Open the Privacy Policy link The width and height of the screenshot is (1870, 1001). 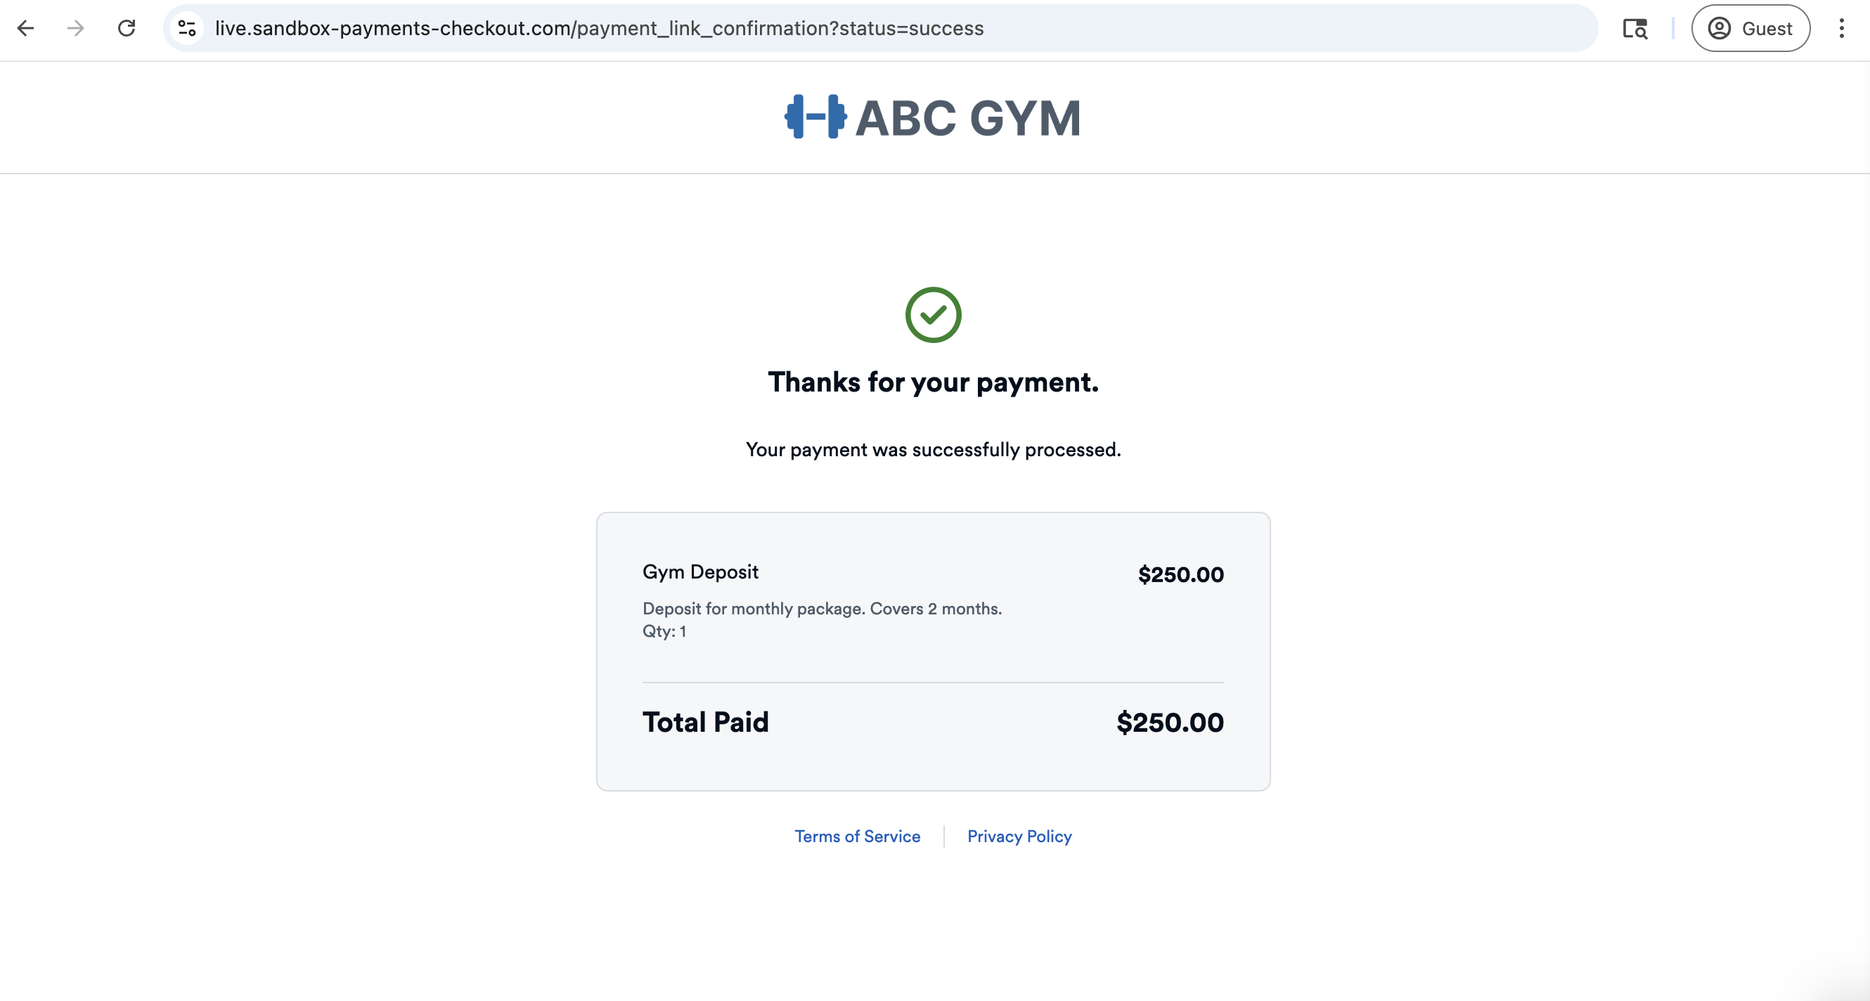[1019, 837]
